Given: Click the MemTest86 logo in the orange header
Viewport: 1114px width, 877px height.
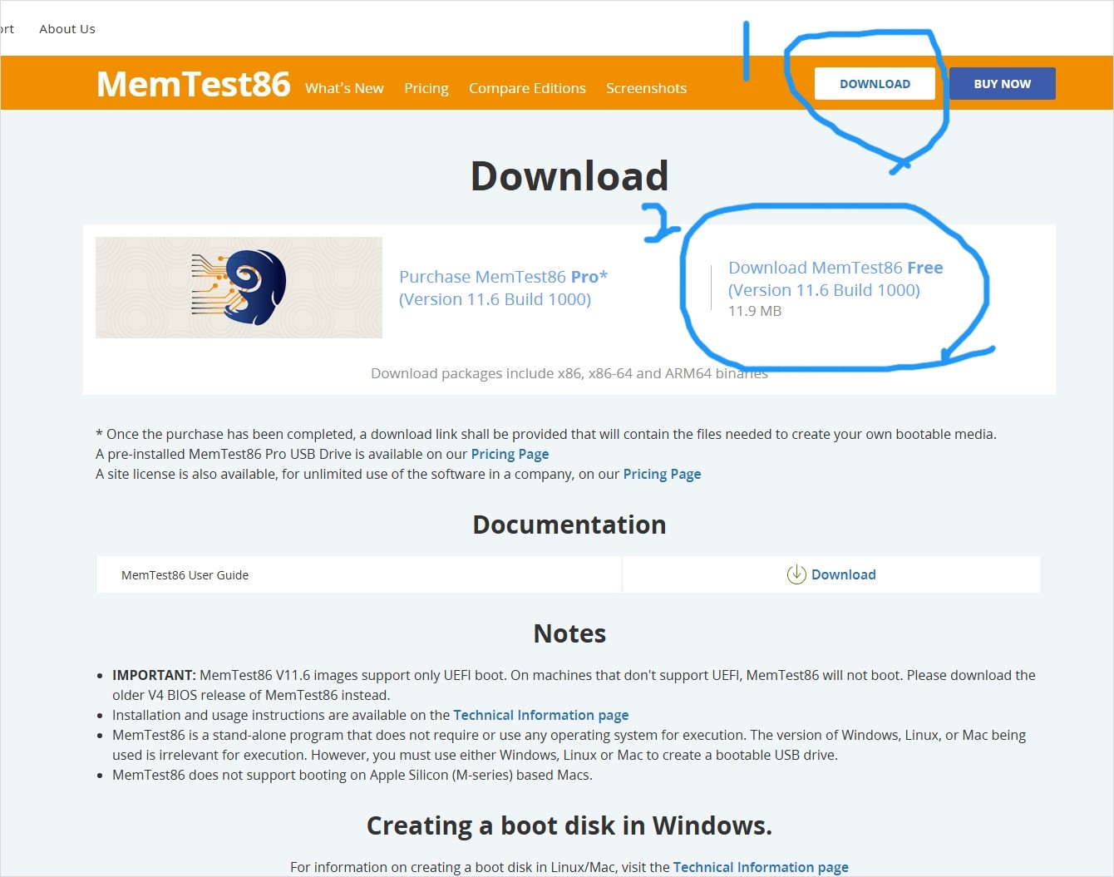Looking at the screenshot, I should click(x=193, y=84).
